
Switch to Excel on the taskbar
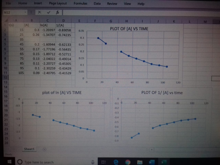[x=163, y=162]
